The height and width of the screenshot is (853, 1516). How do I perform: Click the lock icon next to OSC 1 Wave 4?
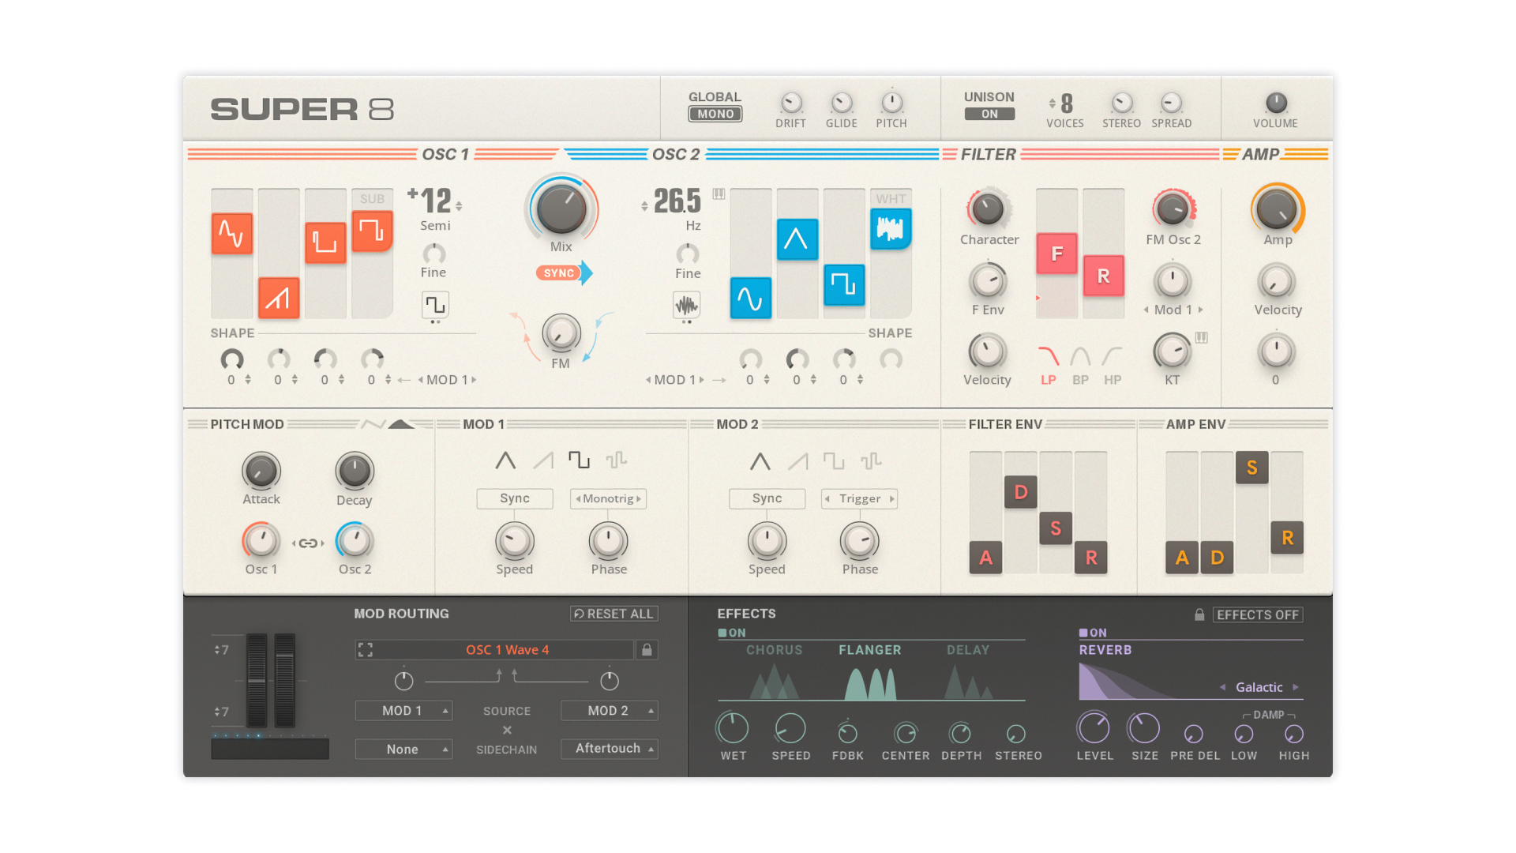click(647, 649)
